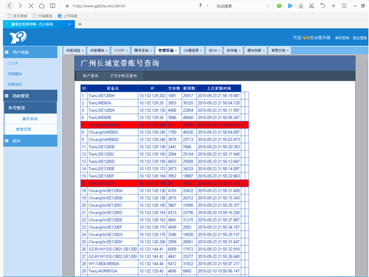Click the browser back arrow
Viewport: 369px width, 277px height.
pyautogui.click(x=9, y=5)
